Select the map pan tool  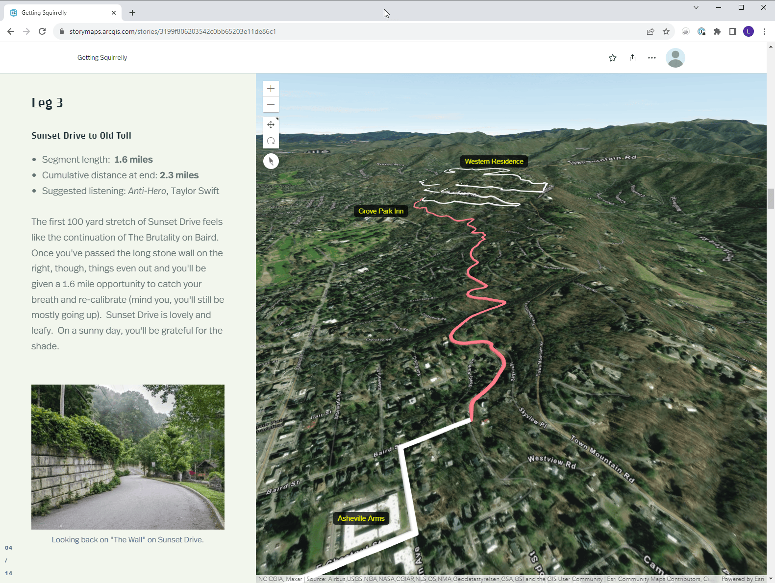pos(271,125)
